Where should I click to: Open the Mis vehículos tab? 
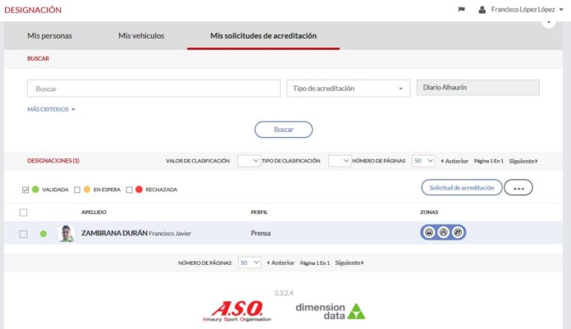point(141,36)
